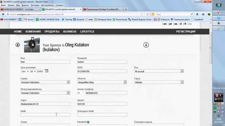This screenshot has height=126, width=225.
Task: Open international code dropdown
Action: pyautogui.click(x=45, y=93)
